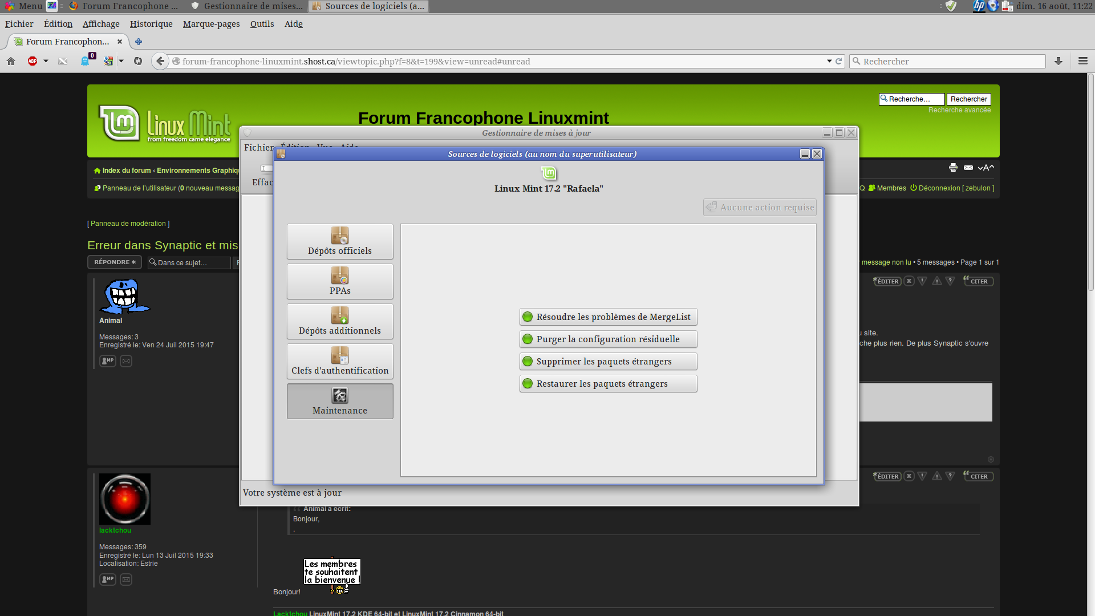This screenshot has width=1095, height=616.
Task: Select the Maintenance section
Action: (340, 402)
